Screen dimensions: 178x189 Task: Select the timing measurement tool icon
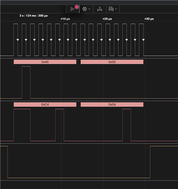click(x=99, y=9)
